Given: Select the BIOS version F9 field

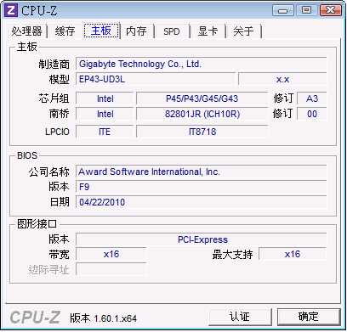Looking at the screenshot, I should tap(201, 187).
